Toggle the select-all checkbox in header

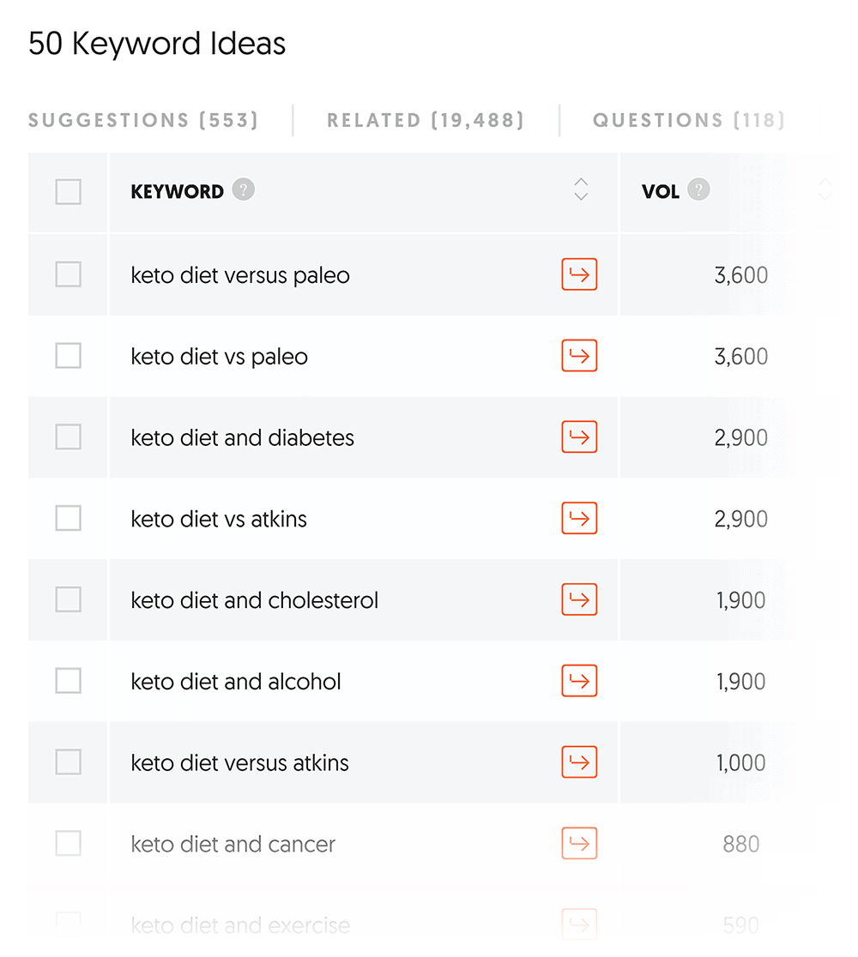[69, 191]
